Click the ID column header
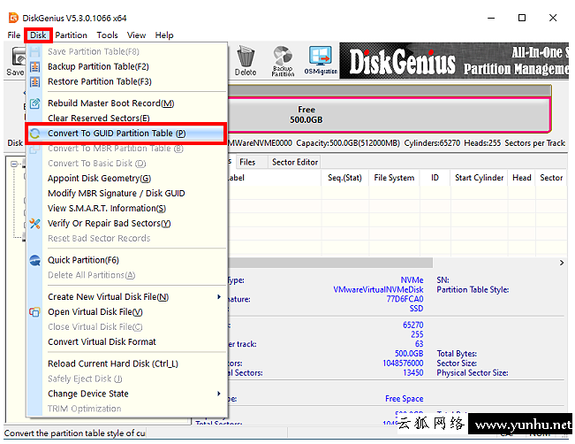 pos(435,178)
